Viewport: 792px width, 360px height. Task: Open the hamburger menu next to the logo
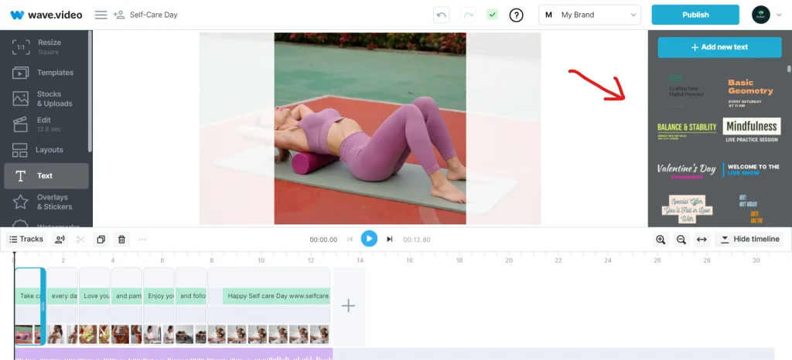pyautogui.click(x=101, y=15)
